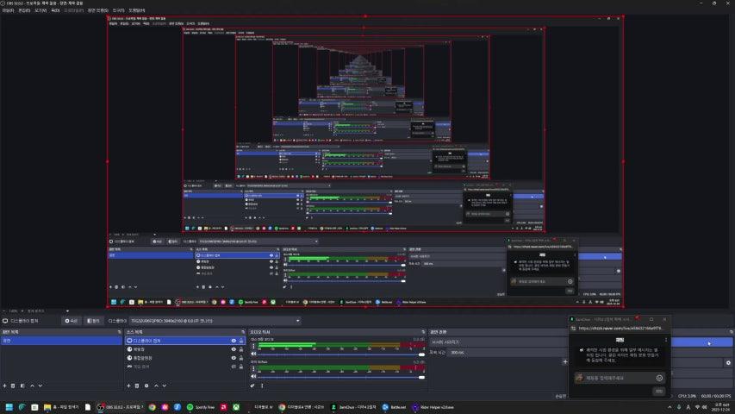735x414 pixels.
Task: Open the View menu in OBS
Action: tap(40, 9)
